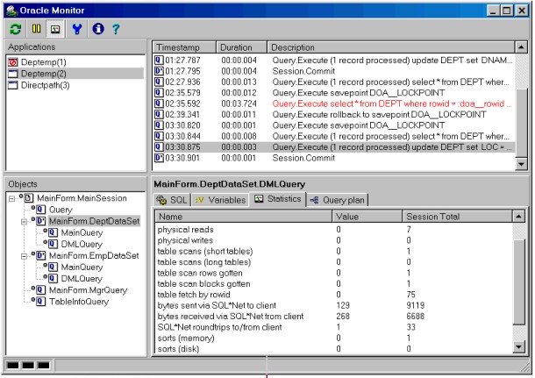Select TableInfoQuery in Objects tree
The image size is (535, 378).
[x=79, y=302]
